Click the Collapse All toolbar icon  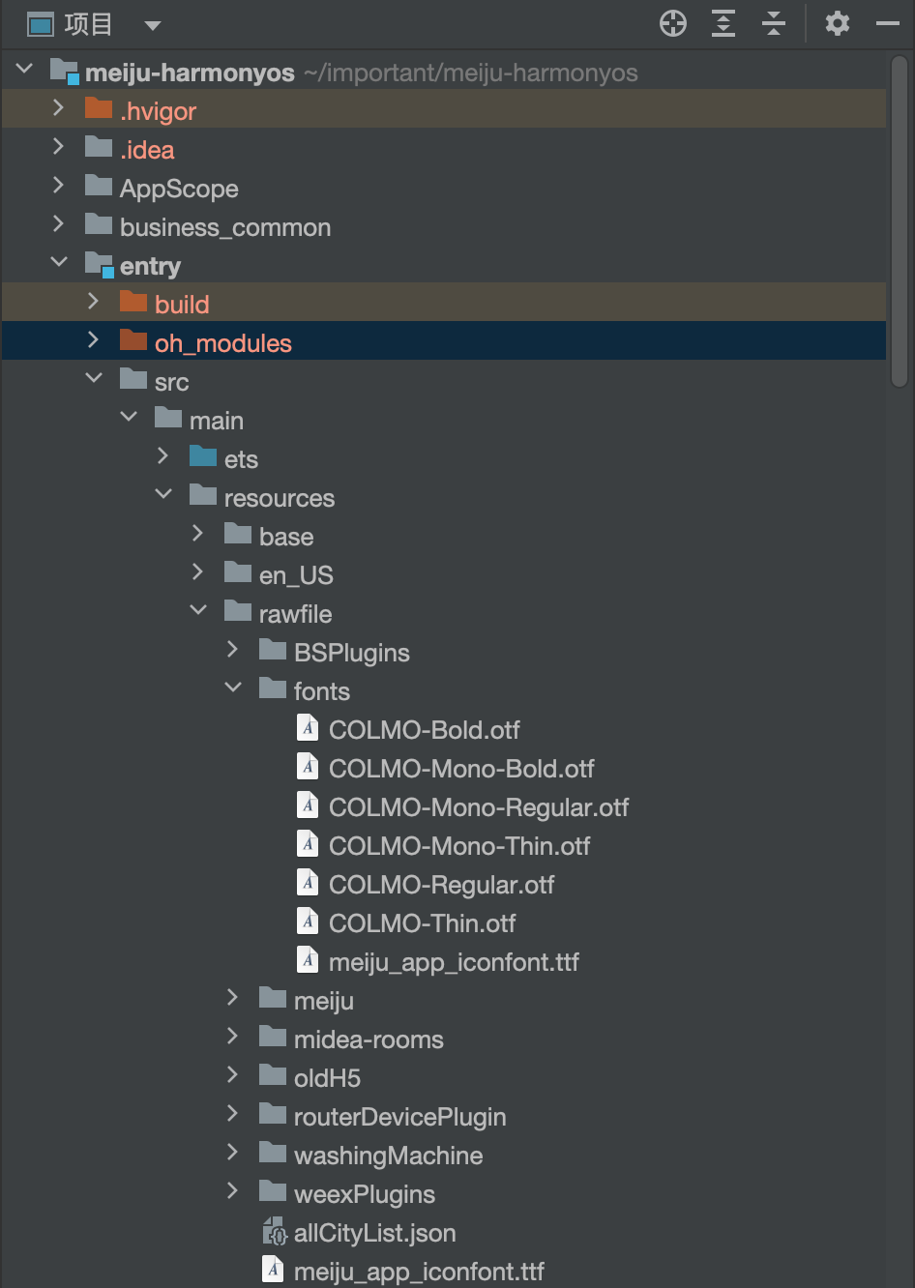click(773, 24)
